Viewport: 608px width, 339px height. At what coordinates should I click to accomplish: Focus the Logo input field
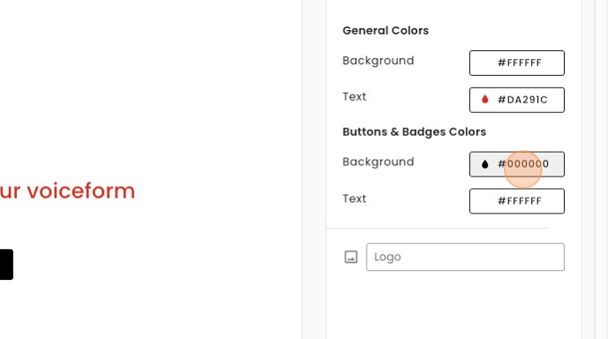466,257
